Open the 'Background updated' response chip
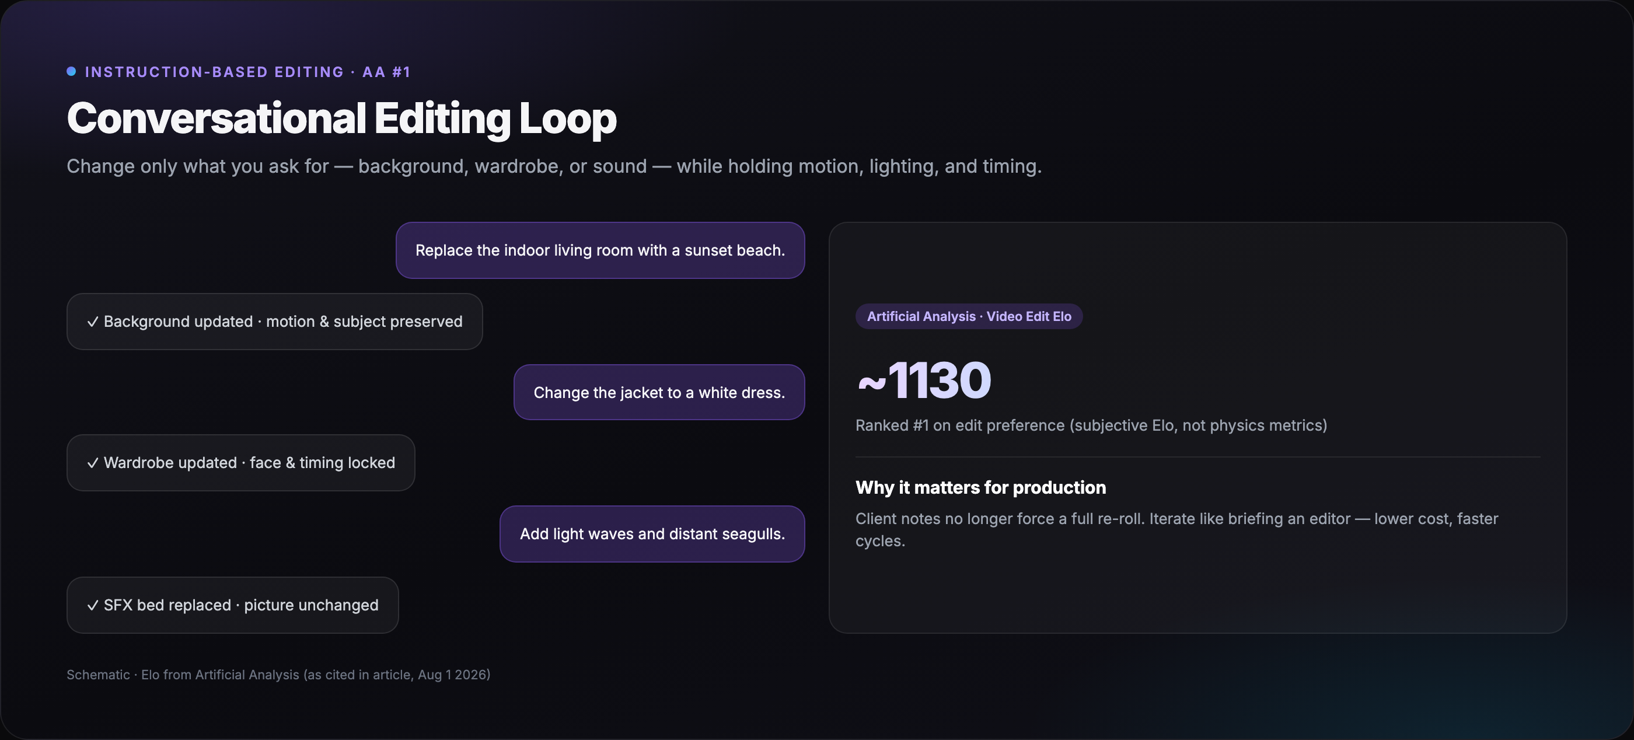The height and width of the screenshot is (740, 1634). coord(275,322)
